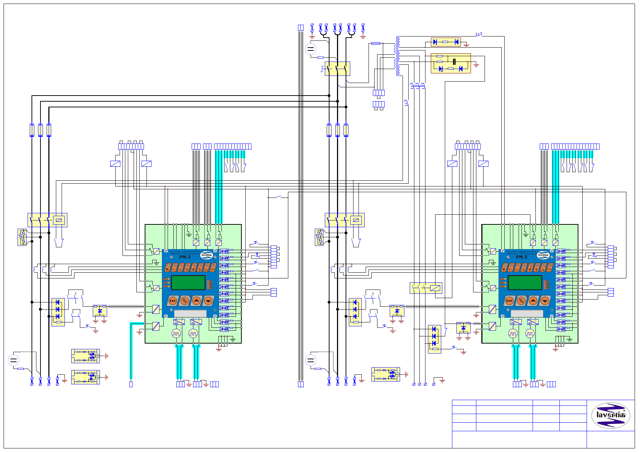This screenshot has height=452, width=640.
Task: Click the Z1 indicator key on right PM-2
Action: coord(511,268)
